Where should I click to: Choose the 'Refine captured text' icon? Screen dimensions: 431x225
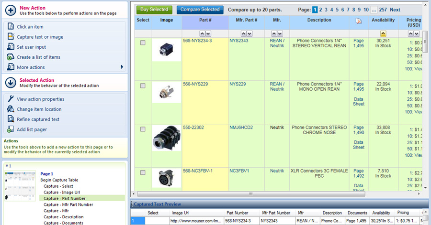tap(11, 119)
